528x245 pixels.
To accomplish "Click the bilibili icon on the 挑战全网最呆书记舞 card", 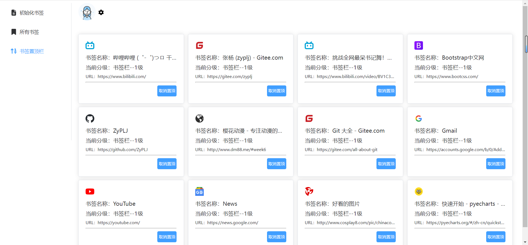I will (x=309, y=45).
